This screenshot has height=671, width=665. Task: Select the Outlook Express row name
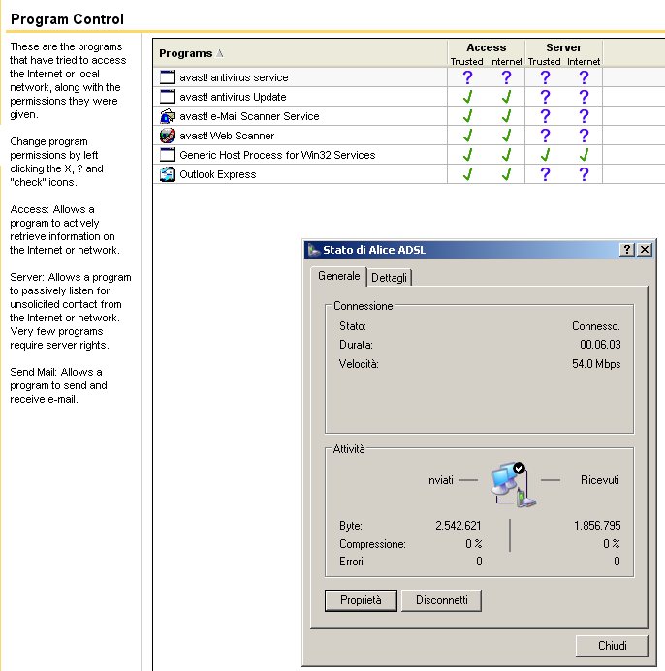click(x=218, y=174)
